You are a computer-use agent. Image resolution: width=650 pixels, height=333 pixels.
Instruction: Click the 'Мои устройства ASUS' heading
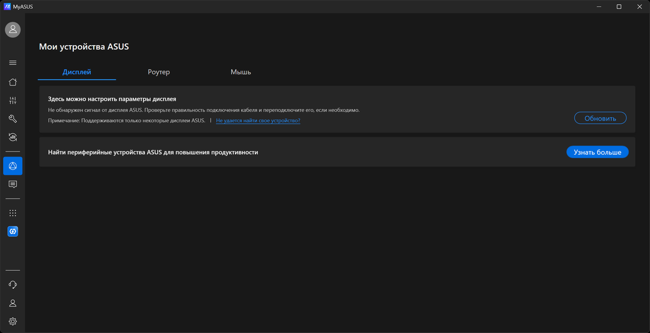[84, 47]
